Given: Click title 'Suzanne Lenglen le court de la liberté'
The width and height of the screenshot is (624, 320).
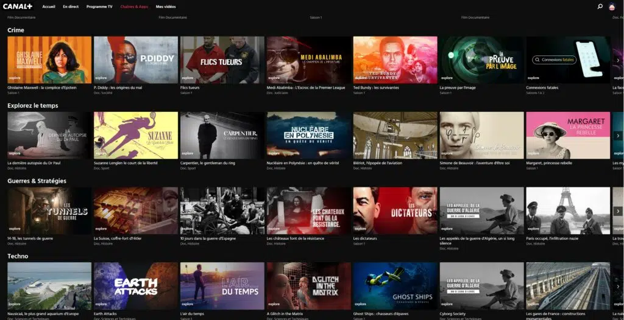Looking at the screenshot, I should [126, 163].
